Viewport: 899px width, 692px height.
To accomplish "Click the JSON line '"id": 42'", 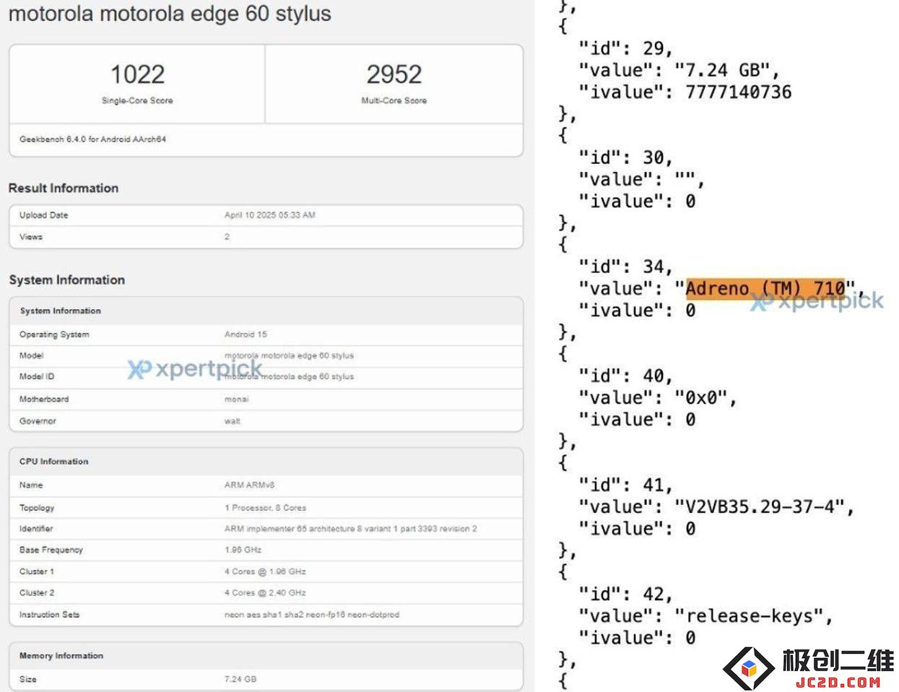I will coord(625,594).
